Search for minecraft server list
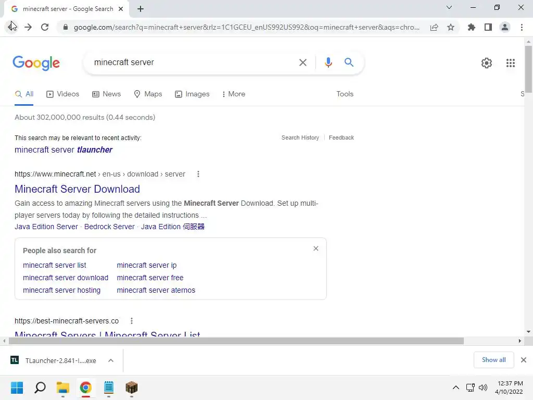533x400 pixels. 54,265
